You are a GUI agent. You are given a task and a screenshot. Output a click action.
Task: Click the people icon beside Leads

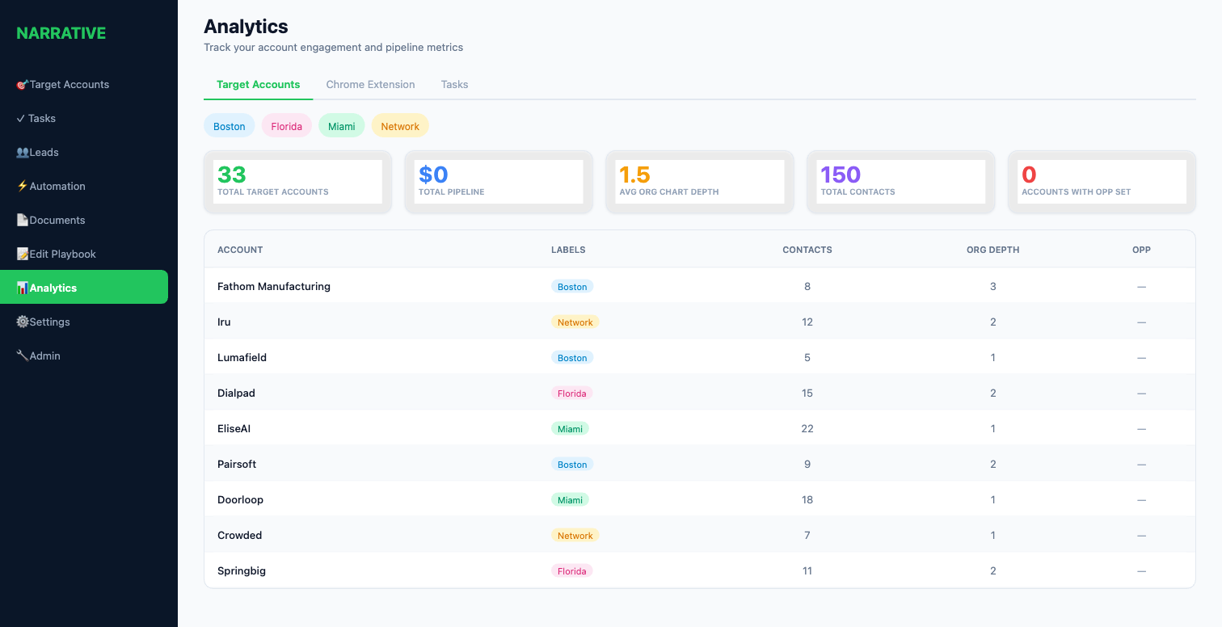23,153
